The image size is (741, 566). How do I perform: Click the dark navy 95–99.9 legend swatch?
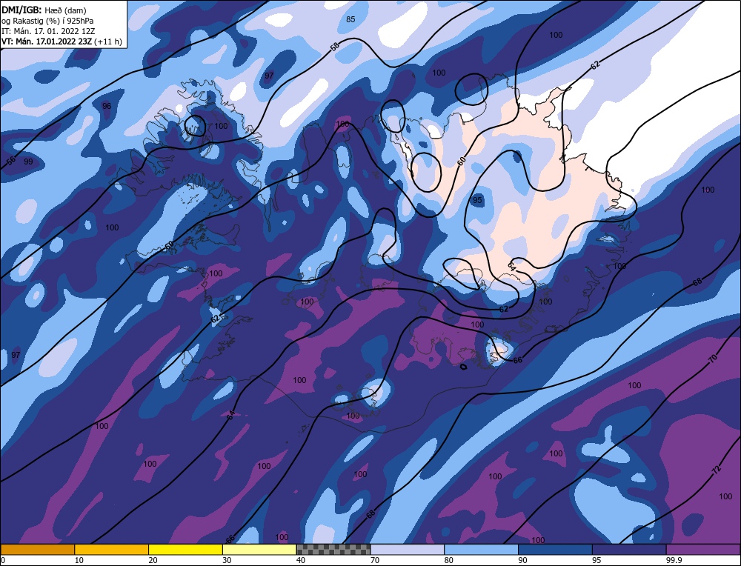(629, 550)
